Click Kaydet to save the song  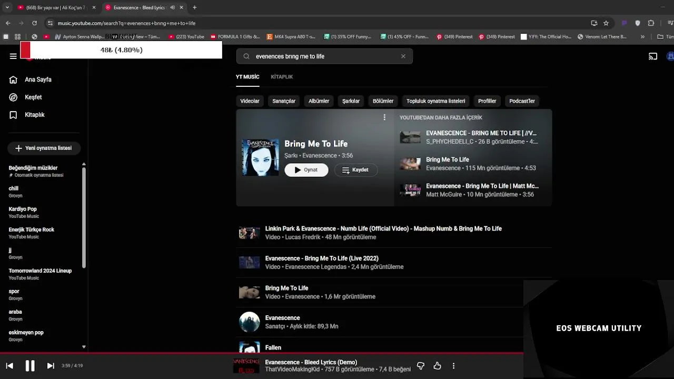tap(355, 170)
